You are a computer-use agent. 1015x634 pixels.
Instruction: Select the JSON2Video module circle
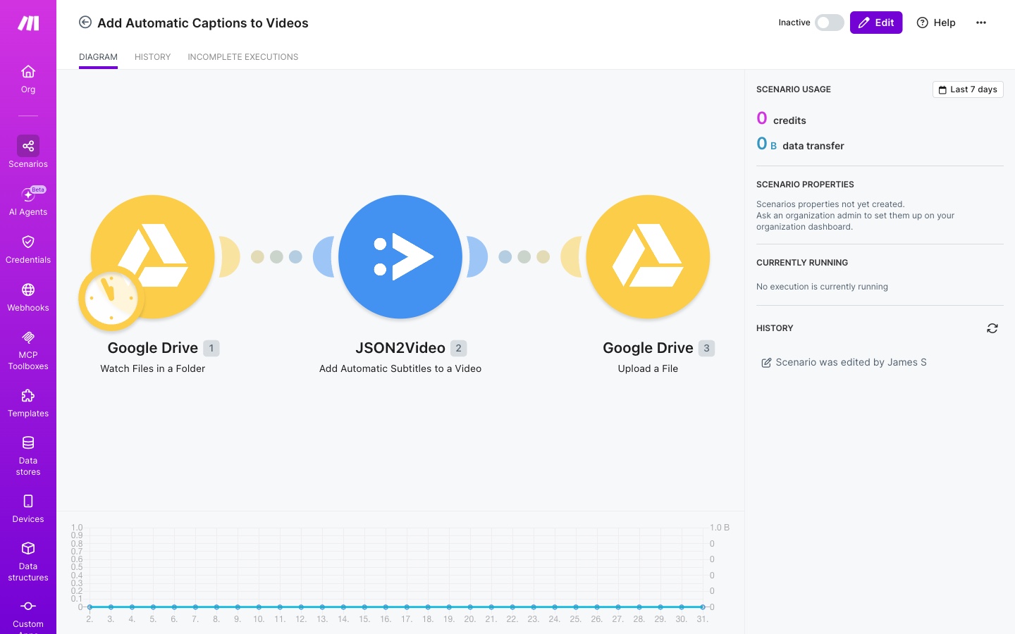[400, 257]
